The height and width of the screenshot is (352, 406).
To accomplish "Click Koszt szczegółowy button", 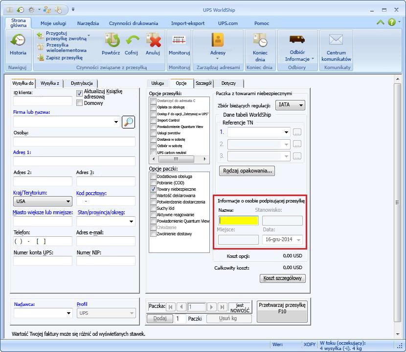I will click(x=283, y=278).
